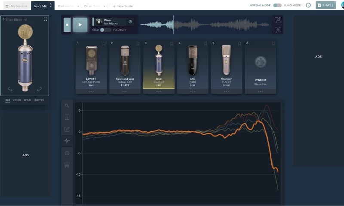The image size is (344, 206).
Task: Bookmark the LEWITT LCT 440 PURE mic
Action: (x=104, y=44)
